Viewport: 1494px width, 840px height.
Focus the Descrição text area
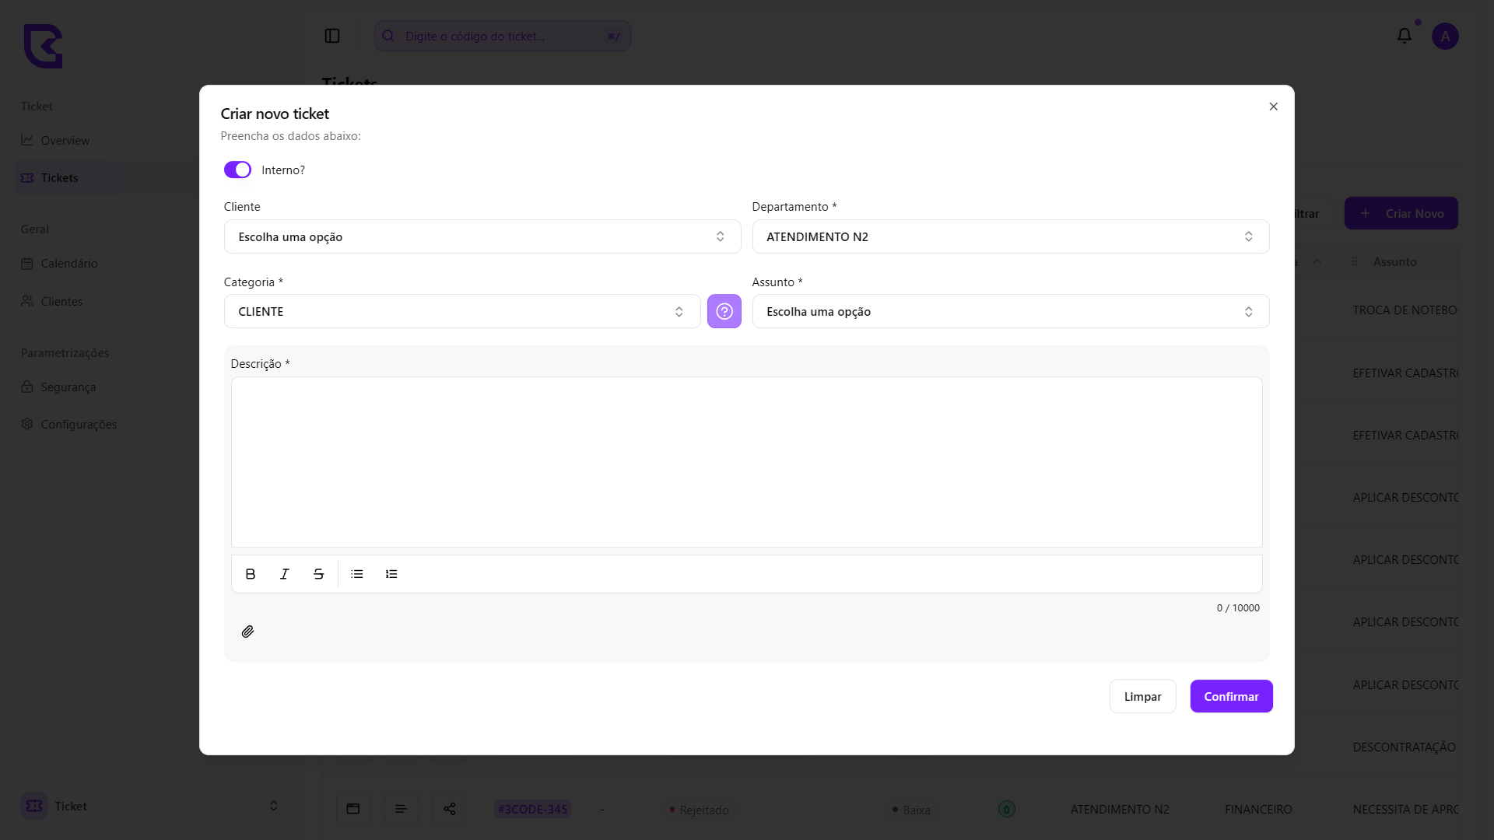pyautogui.click(x=746, y=462)
